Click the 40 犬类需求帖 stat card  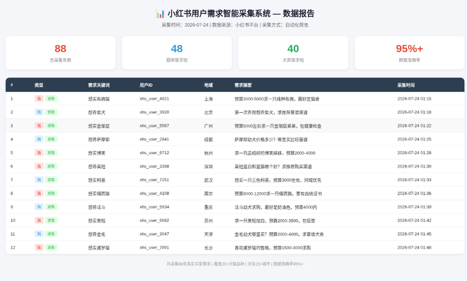[x=293, y=53]
